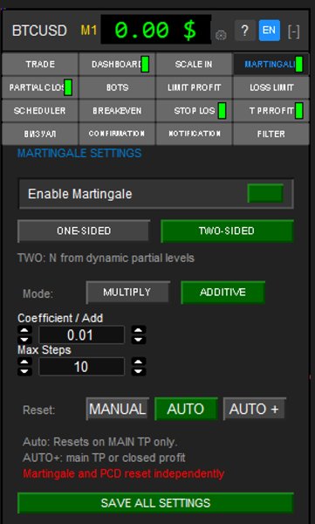Click 'TWO: N from dynamic partial levels' text
The width and height of the screenshot is (315, 524).
106,258
